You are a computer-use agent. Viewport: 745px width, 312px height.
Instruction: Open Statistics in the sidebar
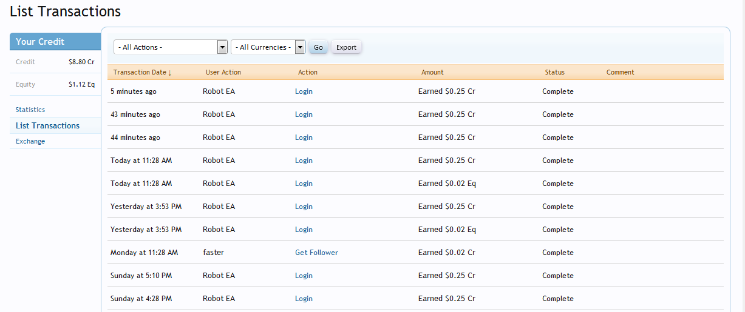tap(30, 110)
